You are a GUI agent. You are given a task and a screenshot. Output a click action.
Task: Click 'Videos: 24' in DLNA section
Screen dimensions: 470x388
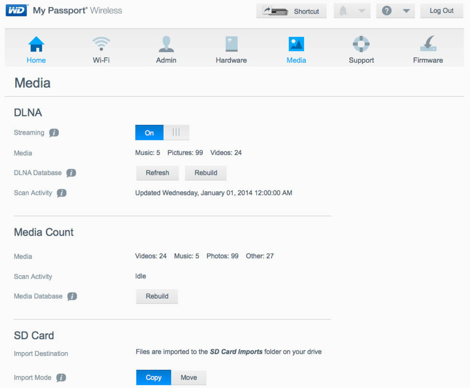click(x=226, y=153)
